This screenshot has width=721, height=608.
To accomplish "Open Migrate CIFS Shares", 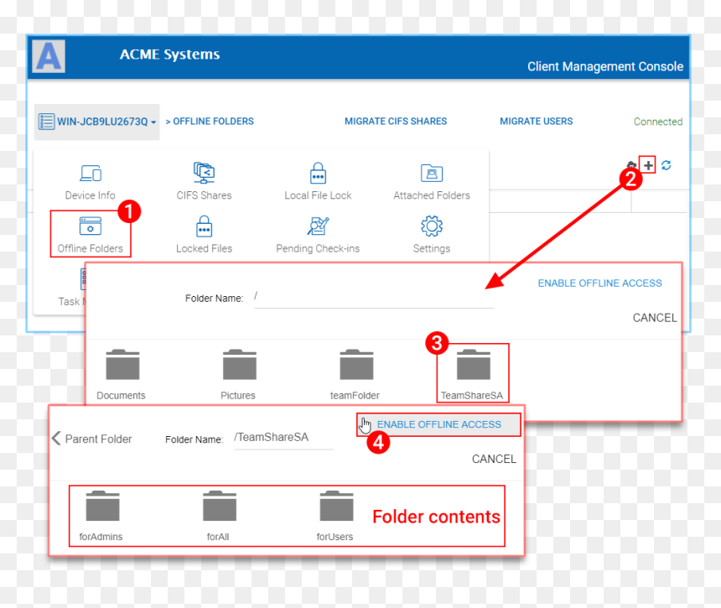I will click(396, 122).
